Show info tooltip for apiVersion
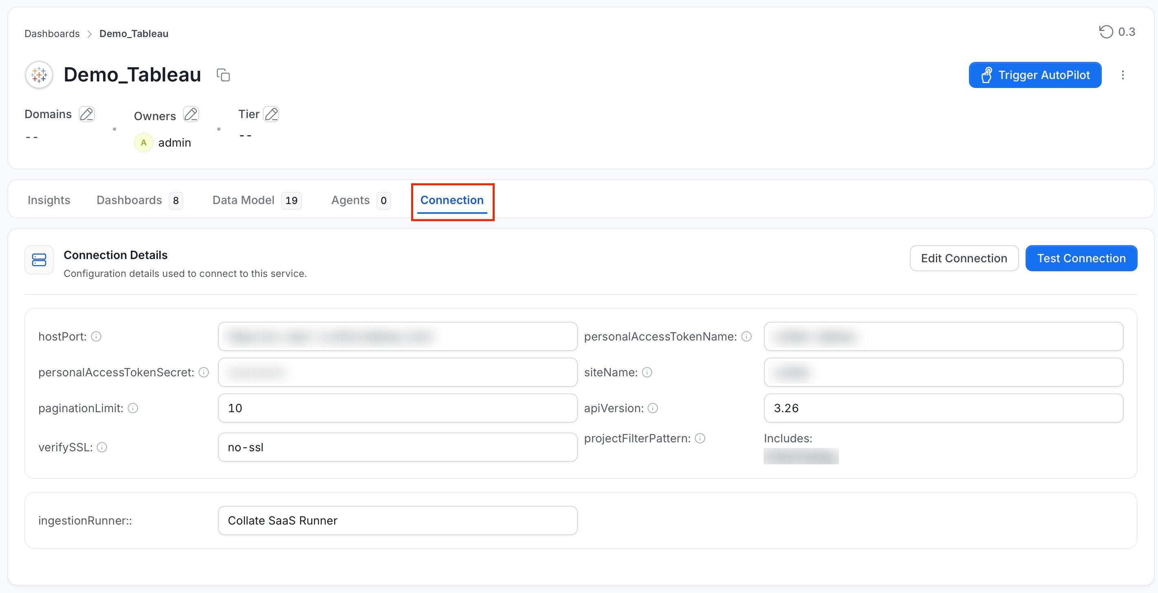The width and height of the screenshot is (1158, 593). [x=653, y=409]
